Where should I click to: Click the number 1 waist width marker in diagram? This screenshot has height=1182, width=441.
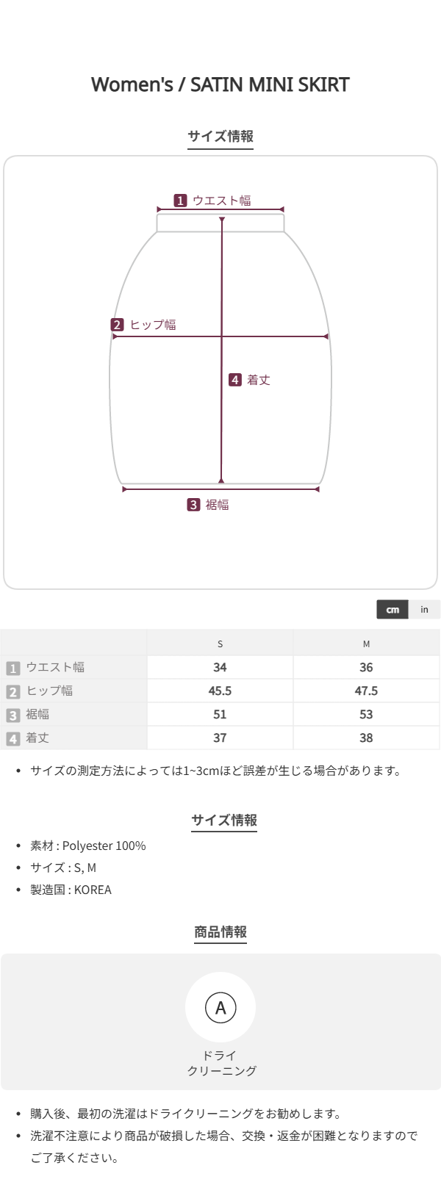pos(180,201)
